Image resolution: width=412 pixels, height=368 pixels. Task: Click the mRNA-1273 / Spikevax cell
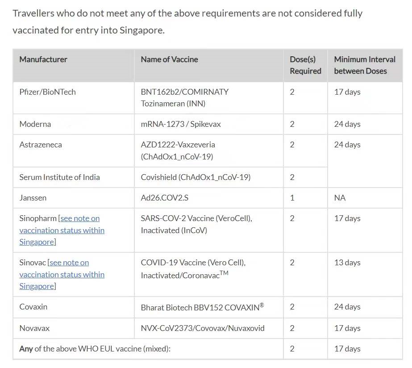[181, 124]
